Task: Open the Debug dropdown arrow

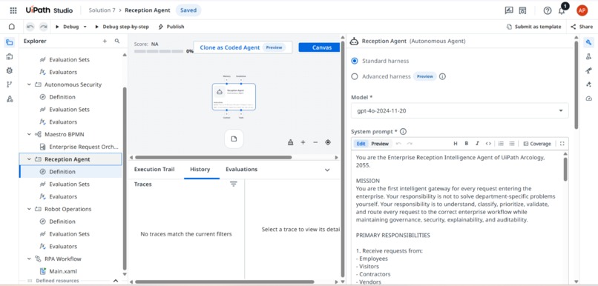Action: click(x=85, y=27)
